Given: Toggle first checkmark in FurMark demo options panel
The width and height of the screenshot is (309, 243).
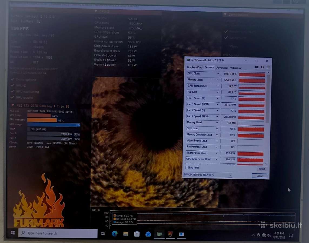Looking at the screenshot, I should (226, 32).
